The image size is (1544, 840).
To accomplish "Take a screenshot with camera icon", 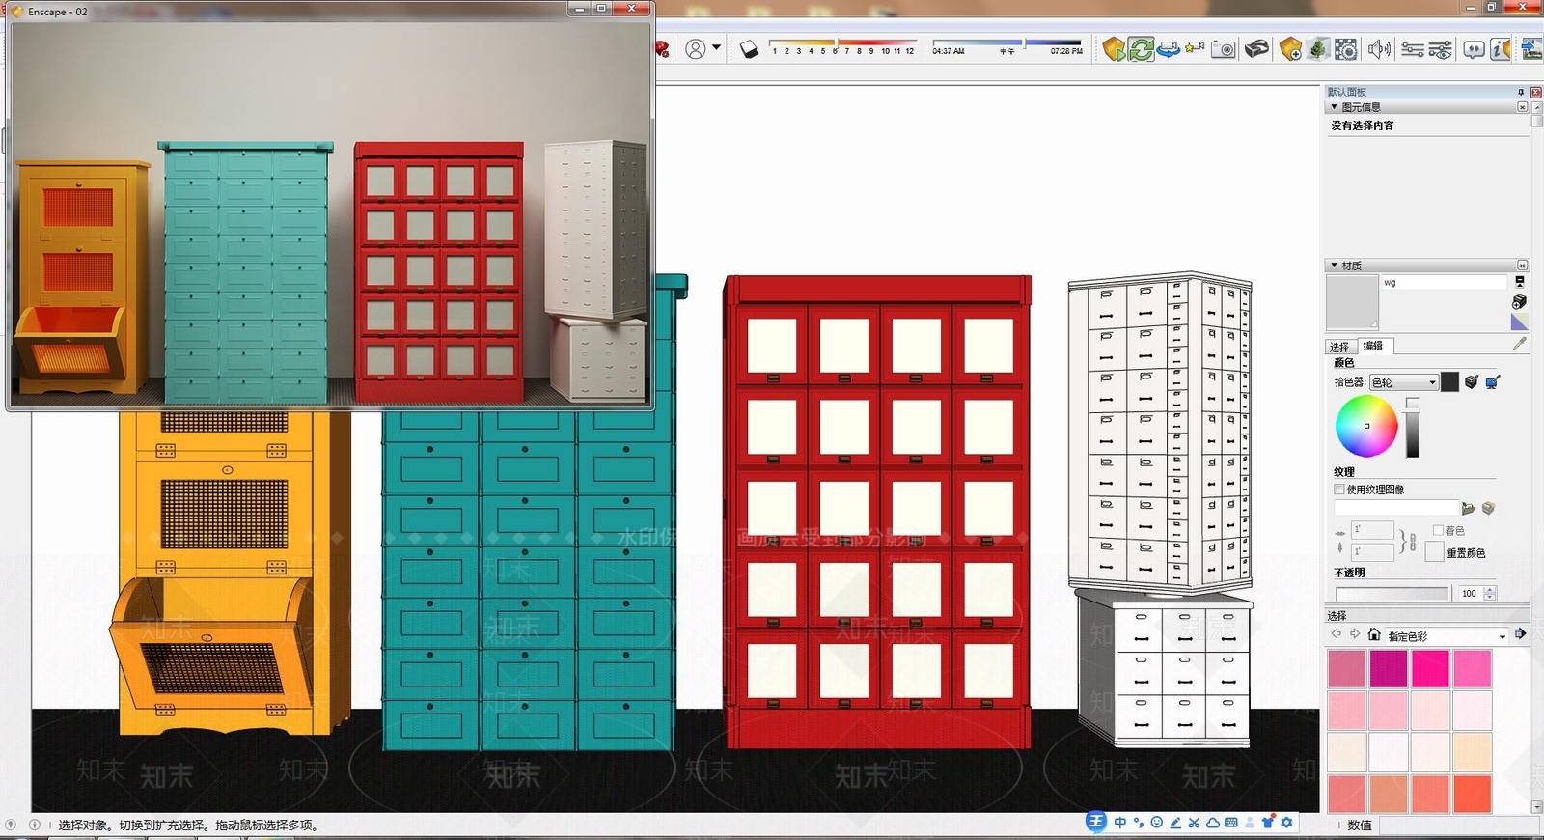I will tap(1223, 49).
